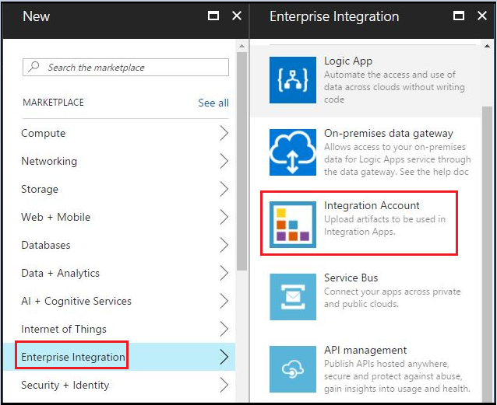Click the magnifier icon in marketplace search
The width and height of the screenshot is (497, 405).
(33, 67)
